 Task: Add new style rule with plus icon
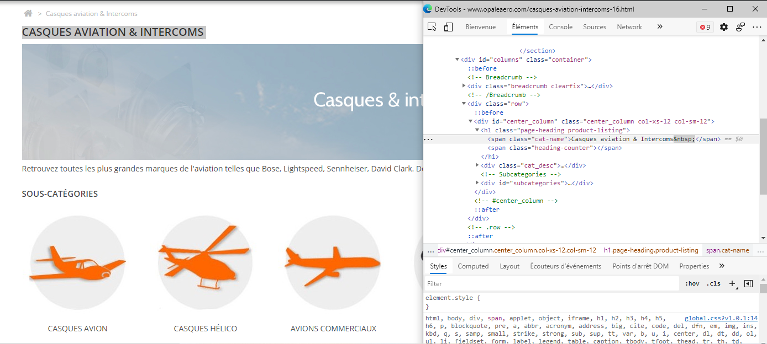coord(732,283)
